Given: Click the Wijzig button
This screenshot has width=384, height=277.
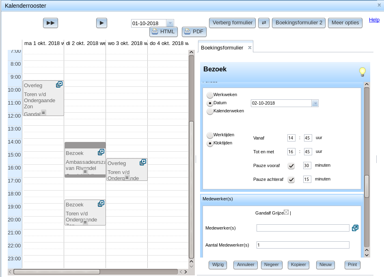Looking at the screenshot, I should point(218,265).
